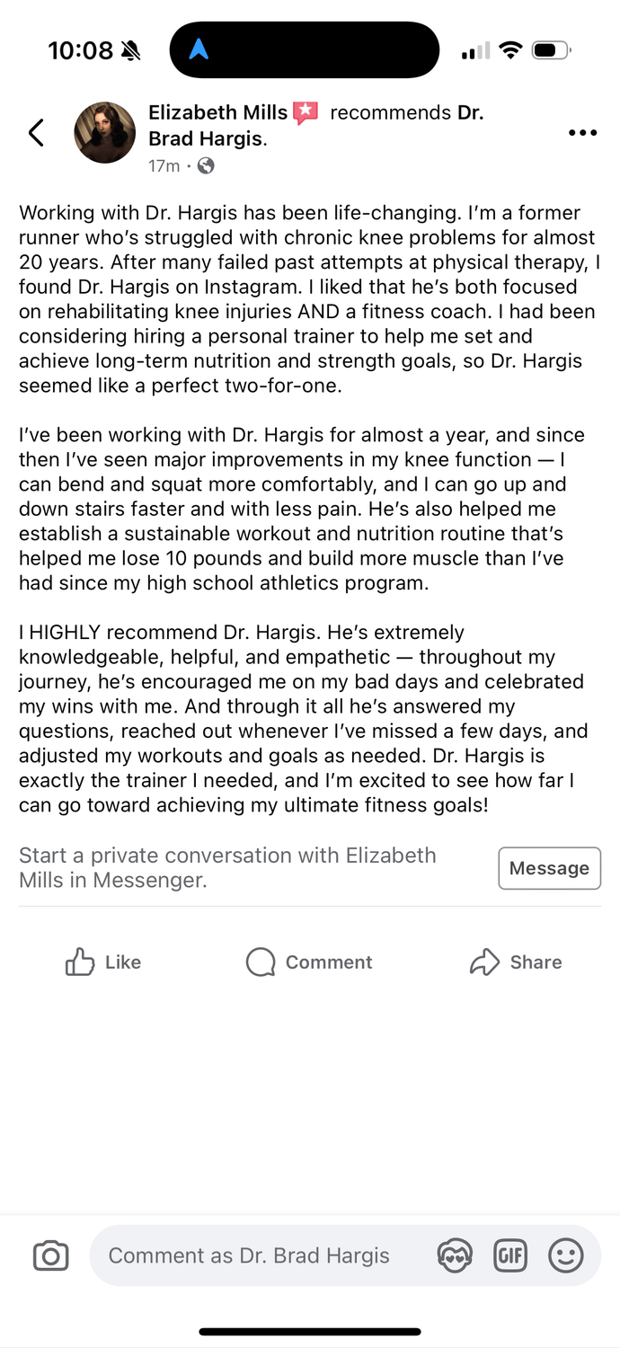Tap the home indicator bar
Screen dimensions: 620x1348
click(x=310, y=1331)
